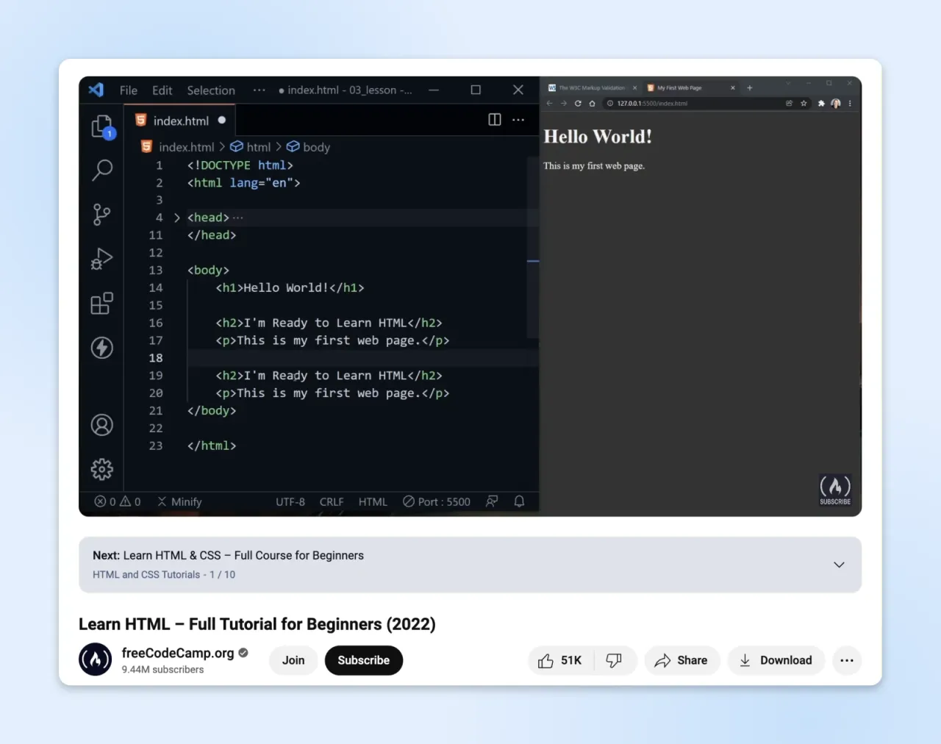Open the Accounts icon in activity bar

[x=102, y=425]
